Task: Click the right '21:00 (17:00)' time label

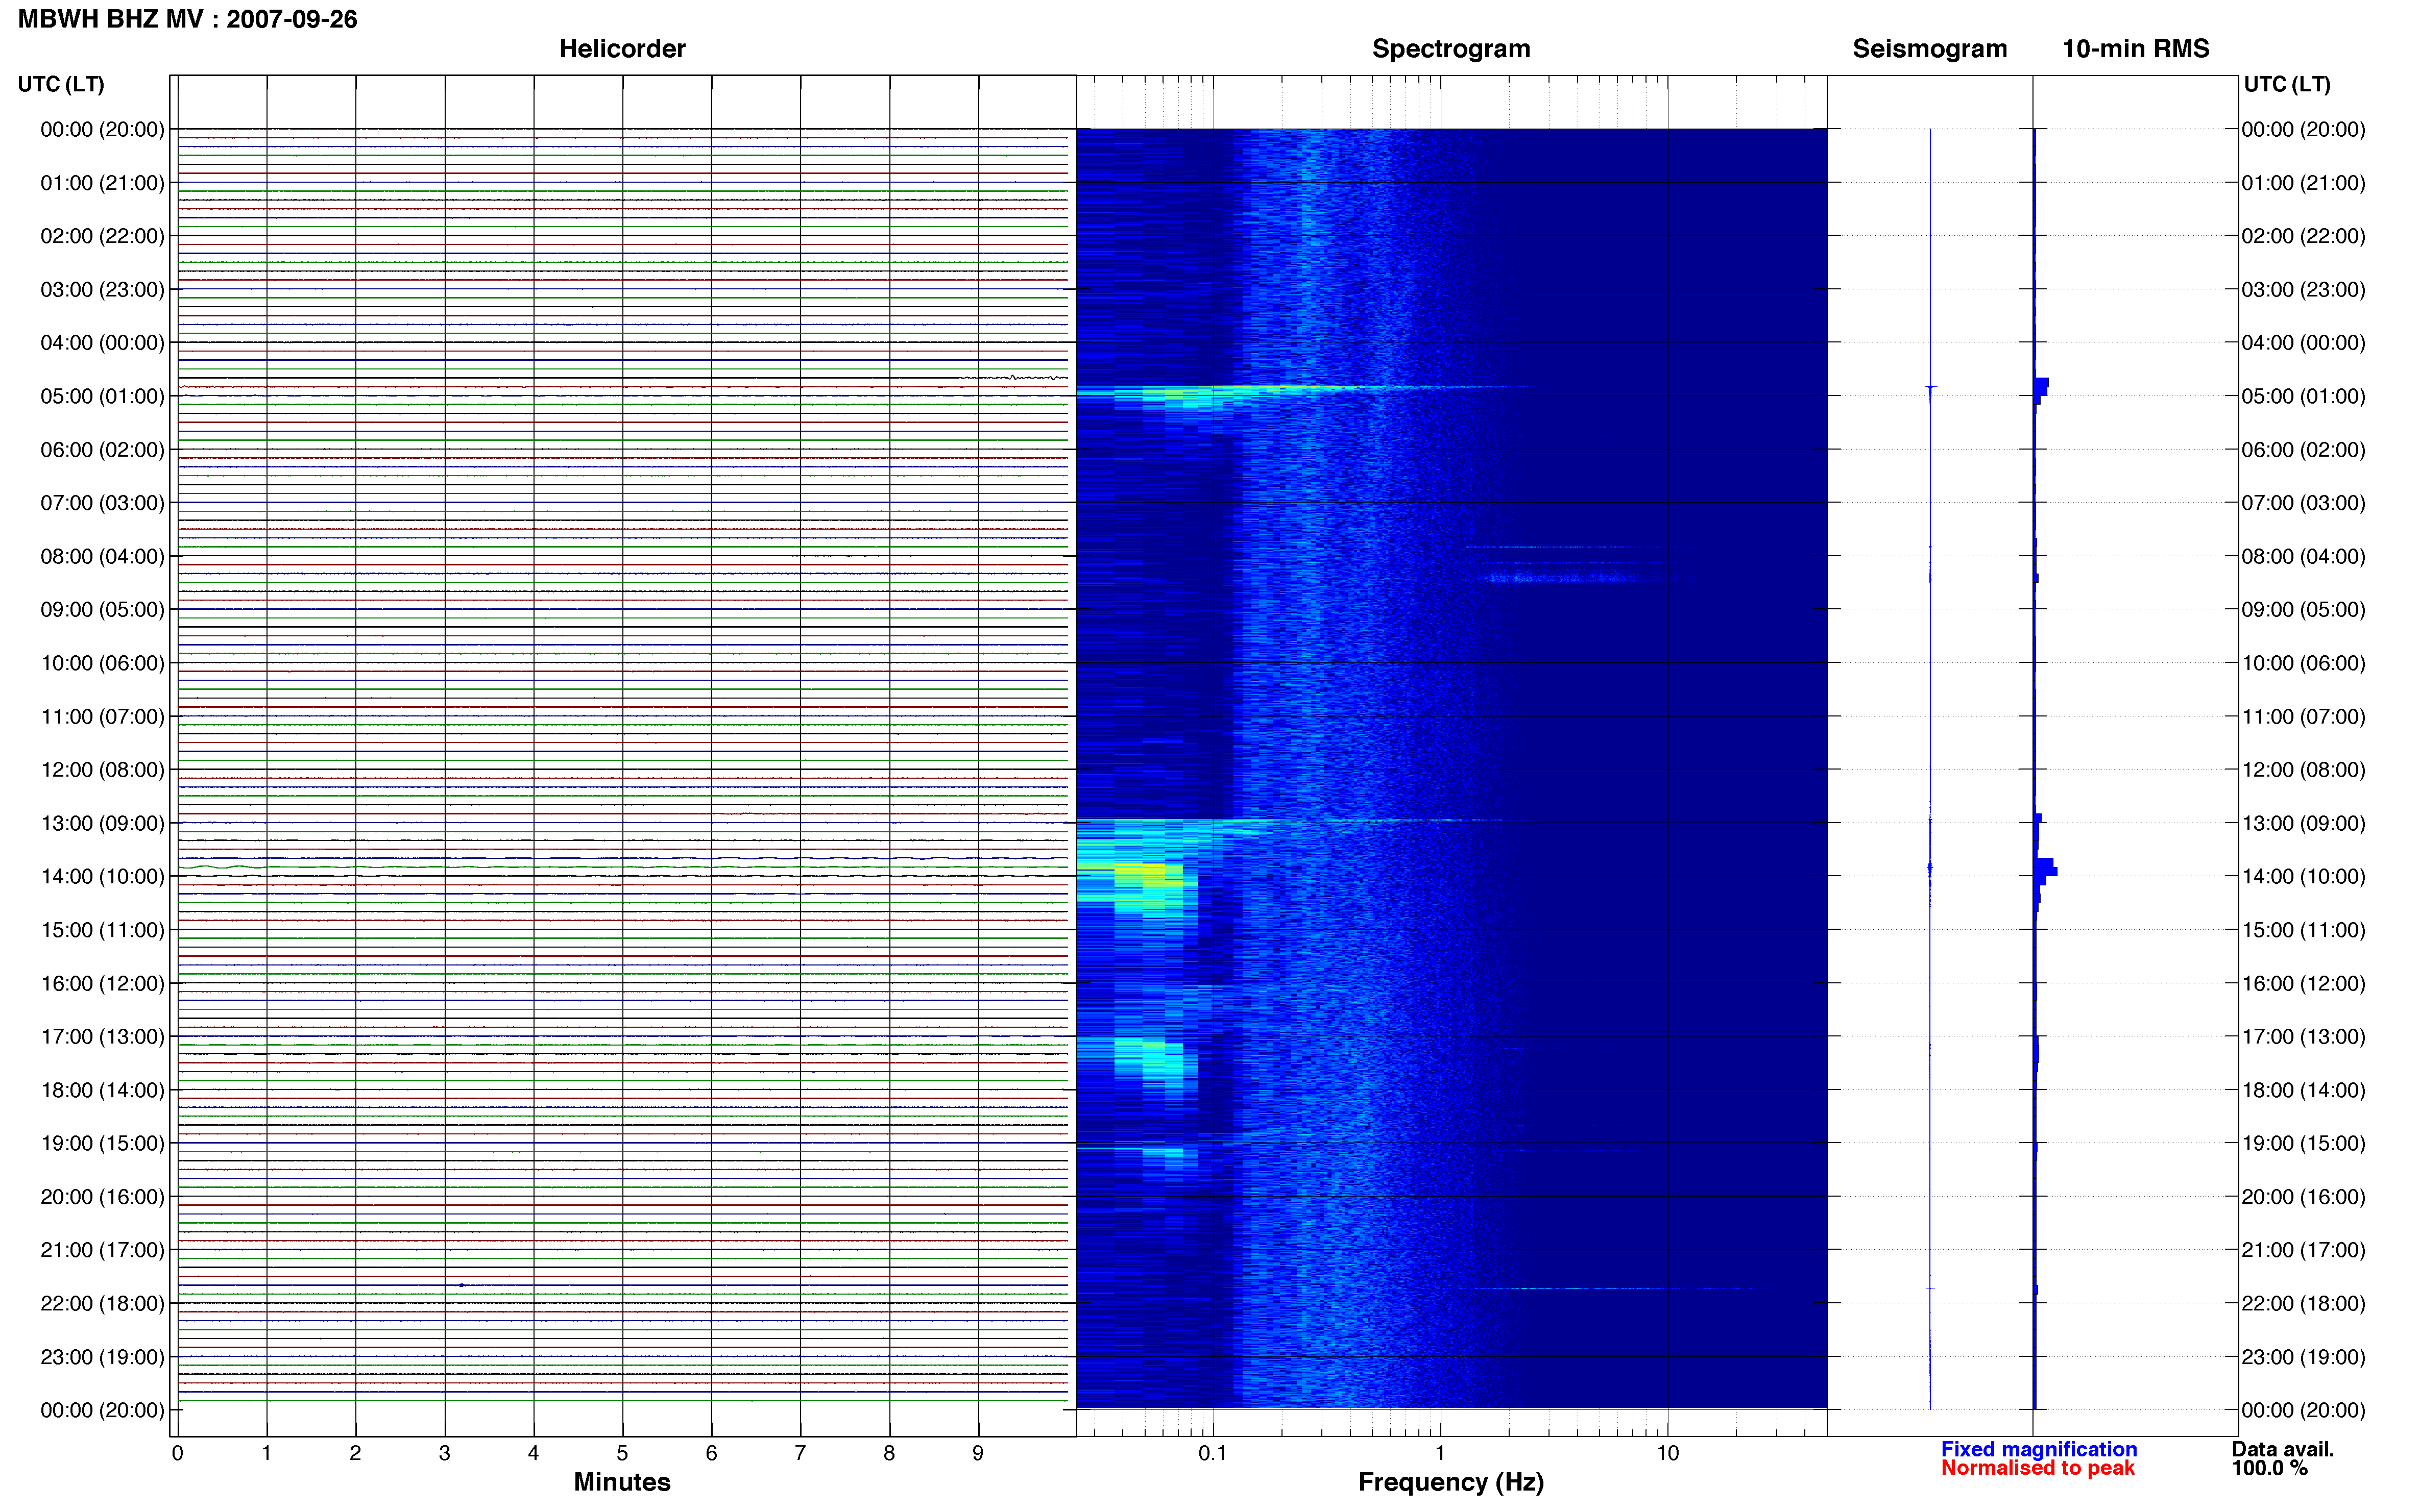Action: [2303, 1250]
